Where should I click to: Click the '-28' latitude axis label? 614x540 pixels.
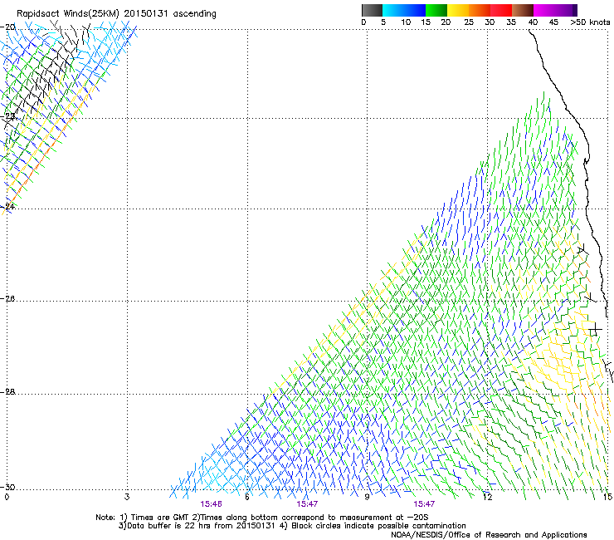(7, 391)
